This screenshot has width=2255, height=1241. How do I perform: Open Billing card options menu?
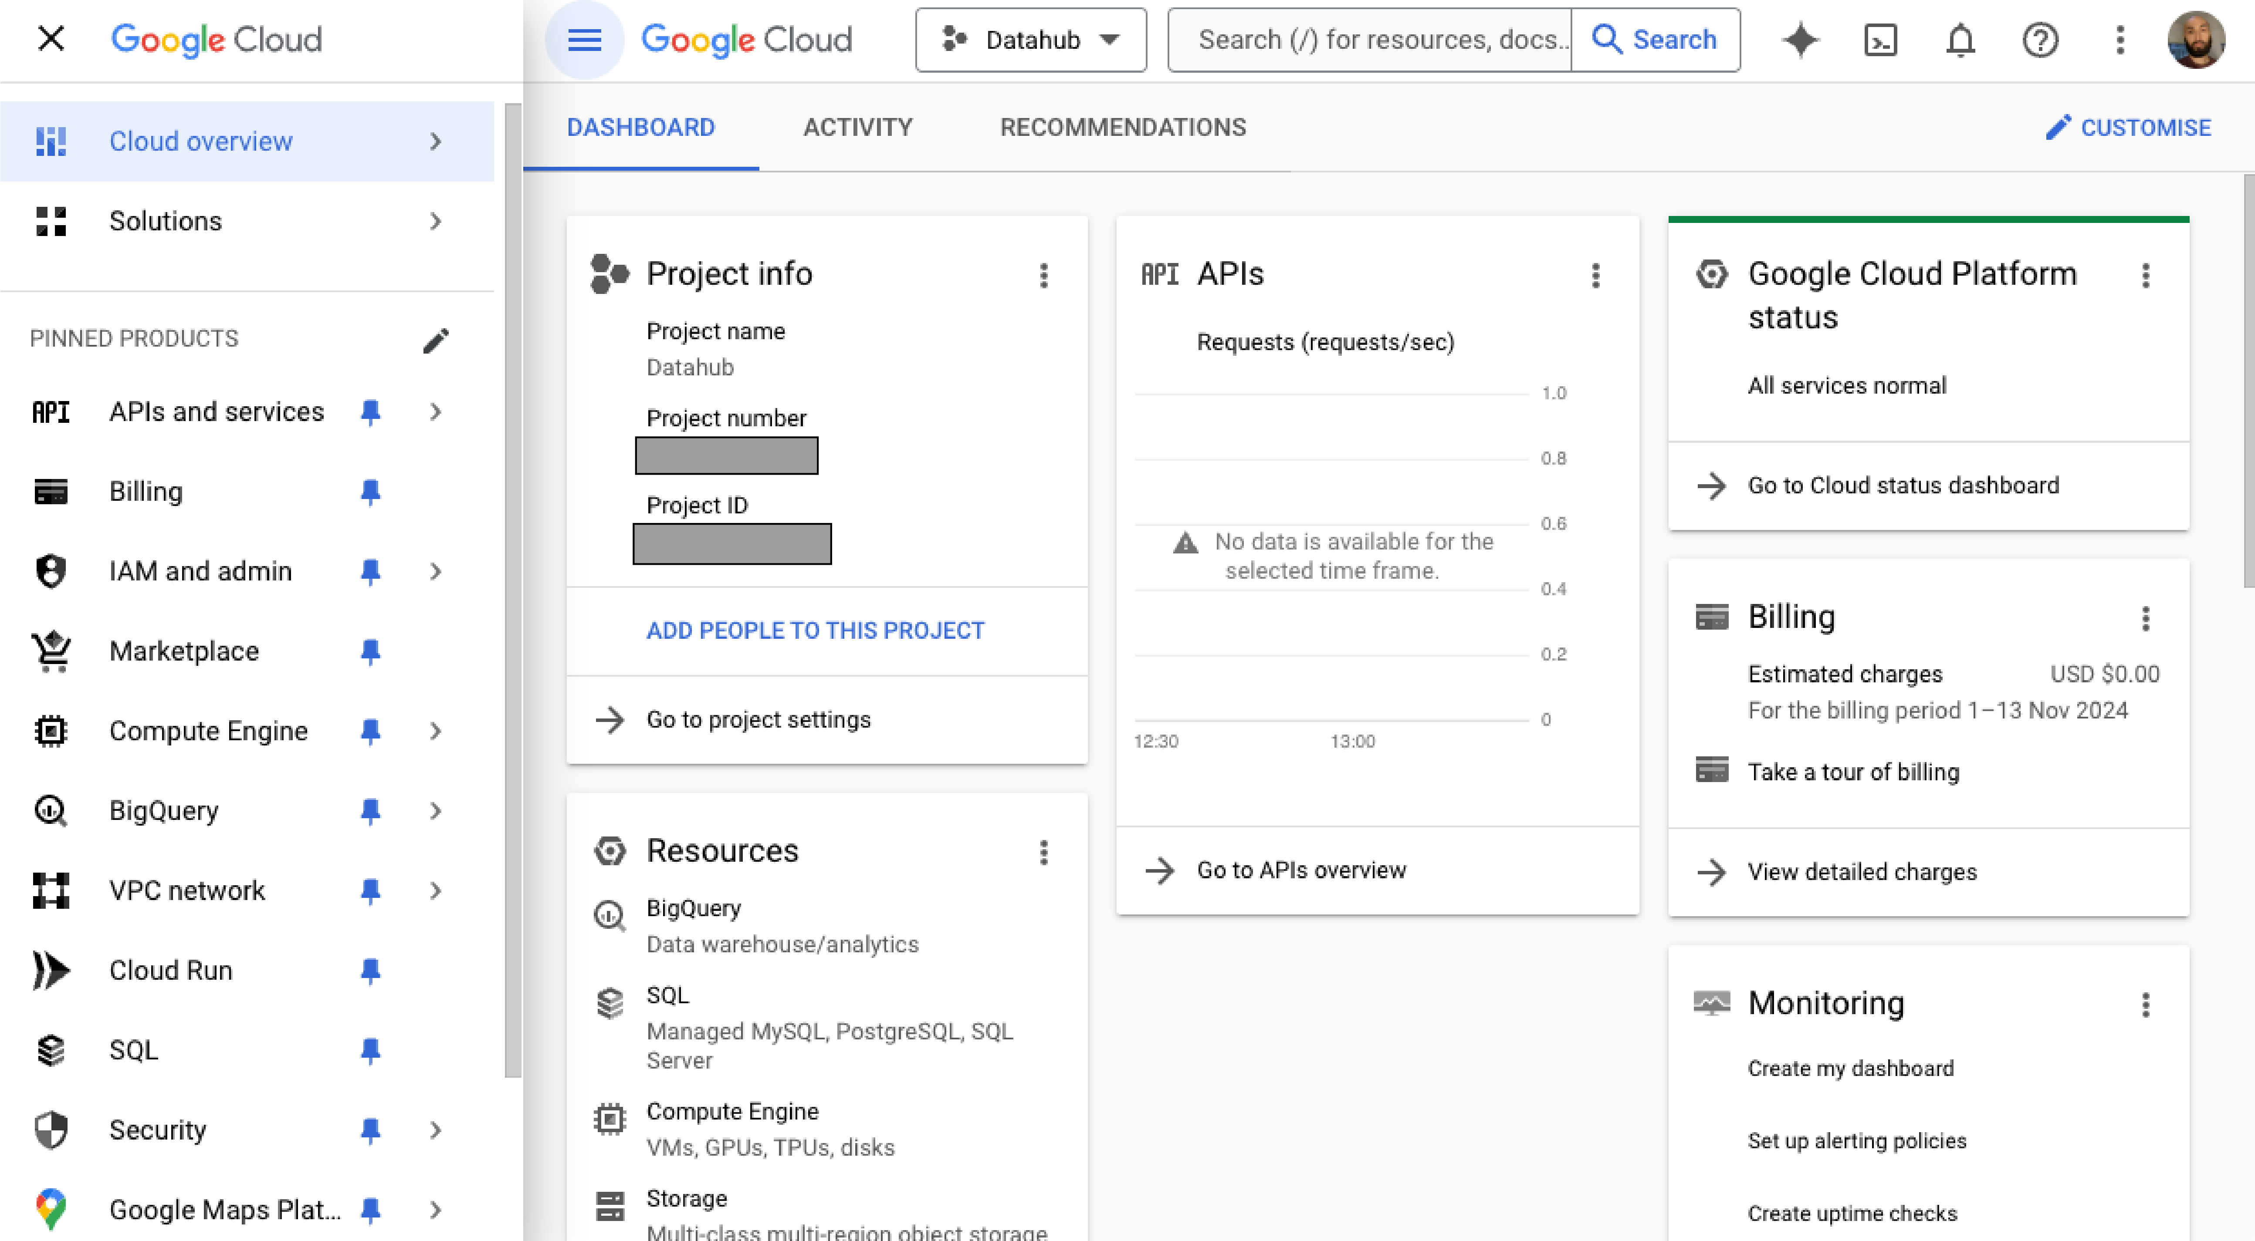click(2145, 619)
